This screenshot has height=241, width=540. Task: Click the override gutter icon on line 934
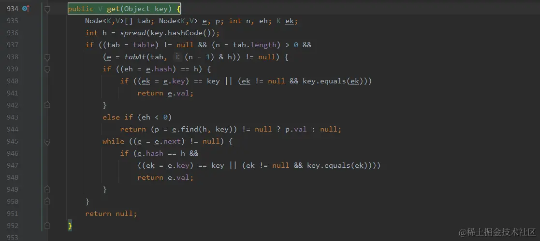click(x=26, y=9)
